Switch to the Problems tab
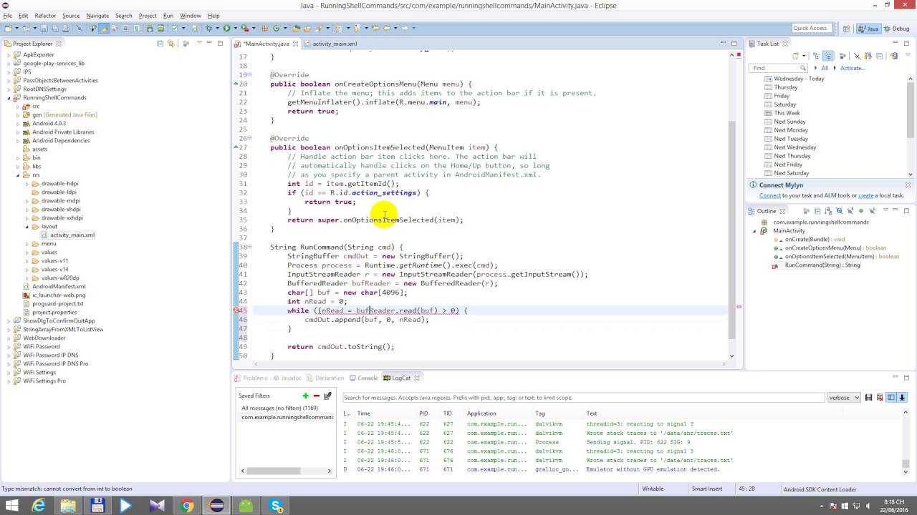Screen dimensions: 917x515 click(250, 378)
